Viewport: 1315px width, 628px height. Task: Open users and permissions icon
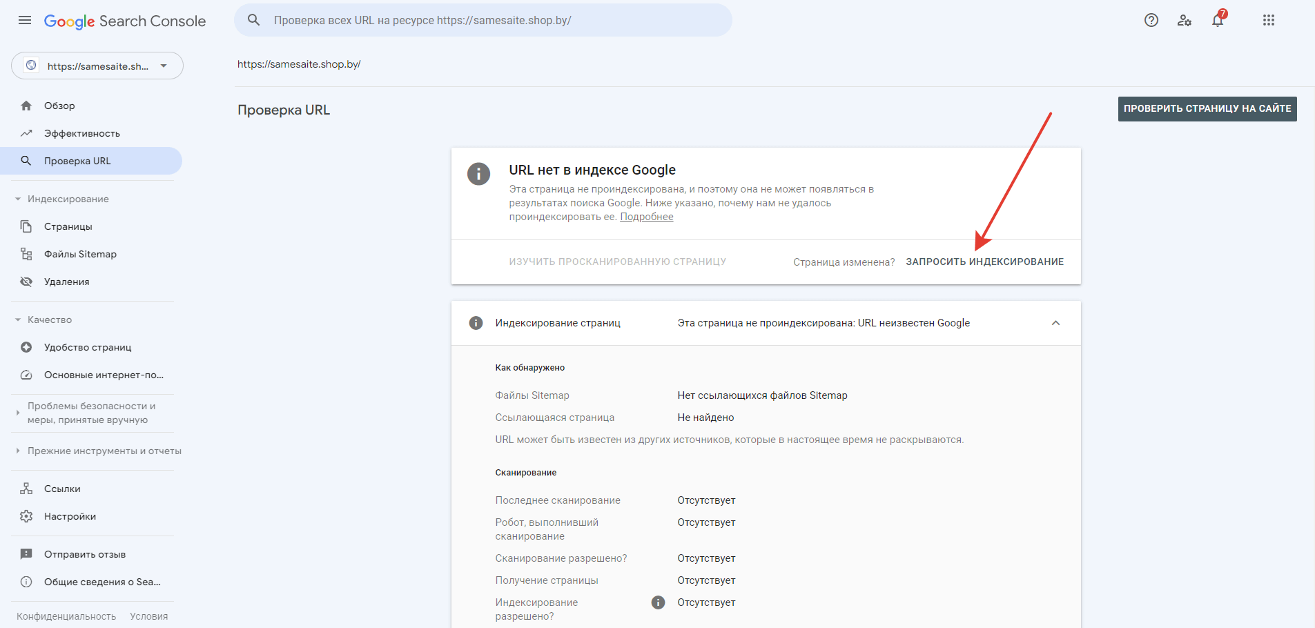click(x=1185, y=20)
